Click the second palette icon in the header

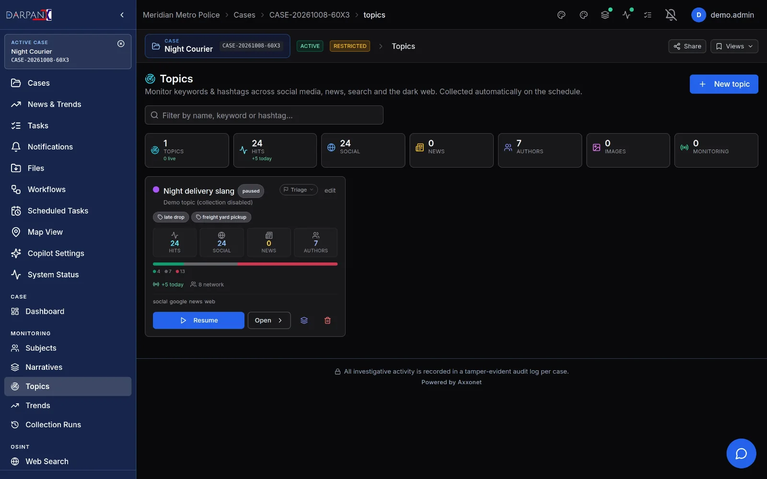click(x=583, y=15)
